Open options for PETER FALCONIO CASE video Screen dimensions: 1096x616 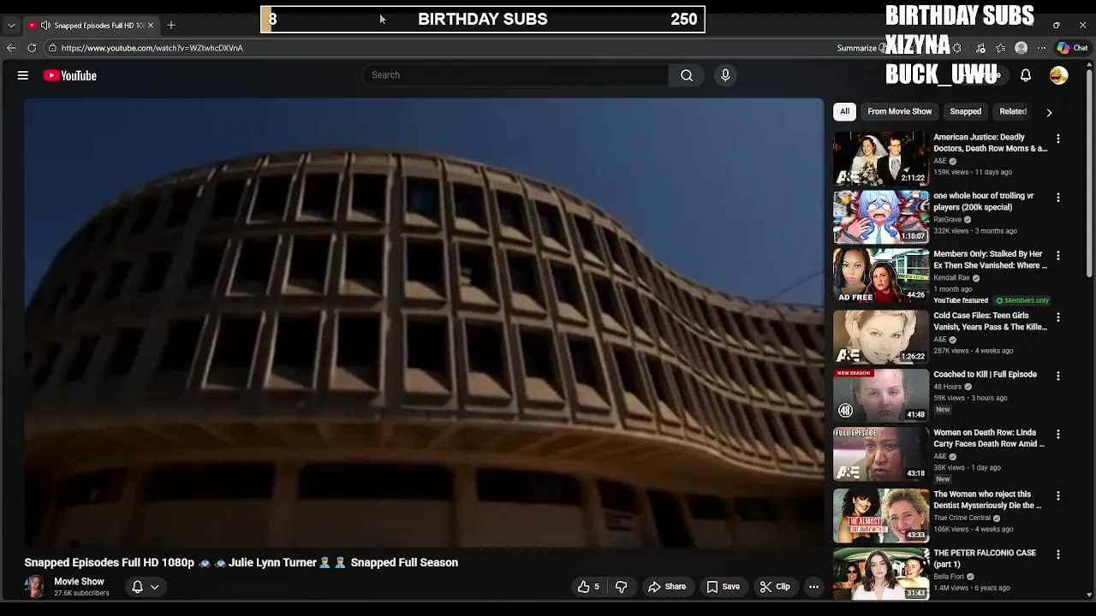pyautogui.click(x=1058, y=555)
